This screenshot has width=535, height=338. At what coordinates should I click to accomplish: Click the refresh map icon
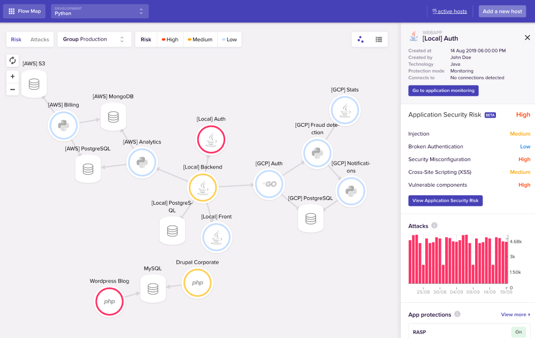(x=13, y=61)
